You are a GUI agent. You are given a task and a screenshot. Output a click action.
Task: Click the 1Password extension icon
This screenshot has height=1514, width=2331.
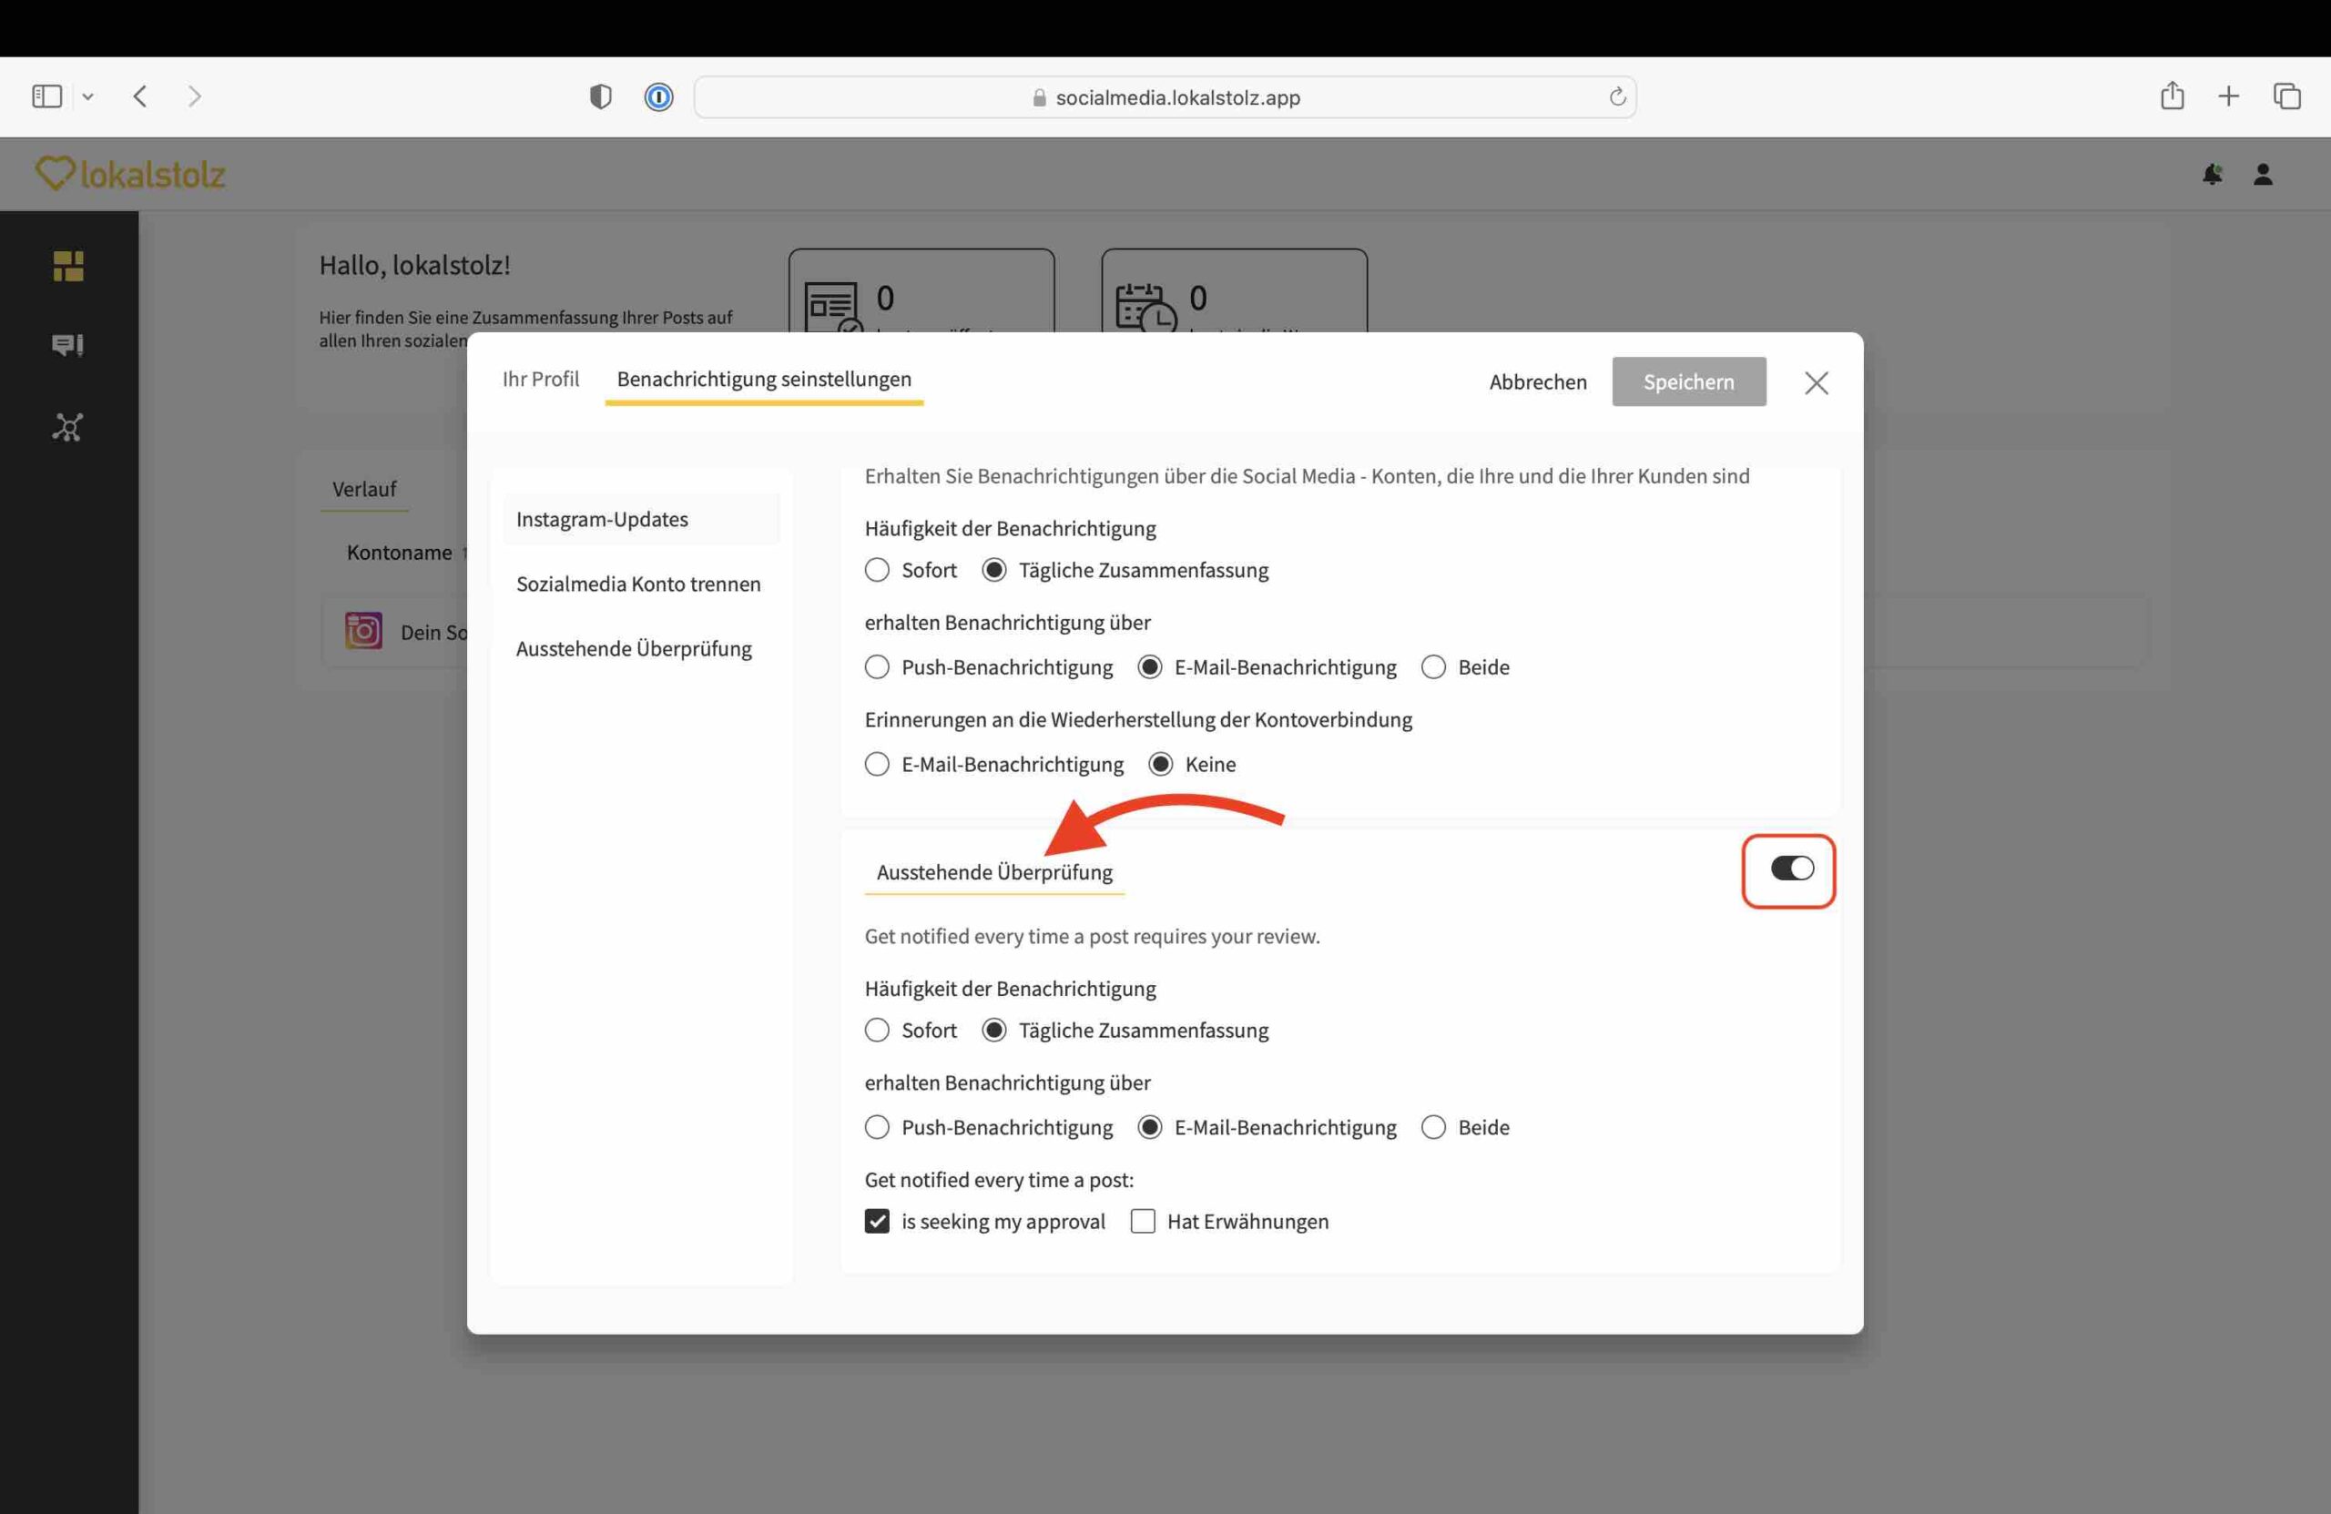[x=658, y=97]
